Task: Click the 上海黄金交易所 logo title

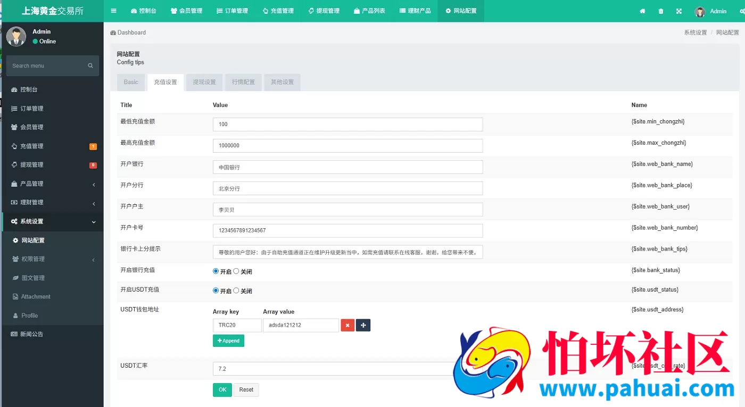Action: pos(52,11)
